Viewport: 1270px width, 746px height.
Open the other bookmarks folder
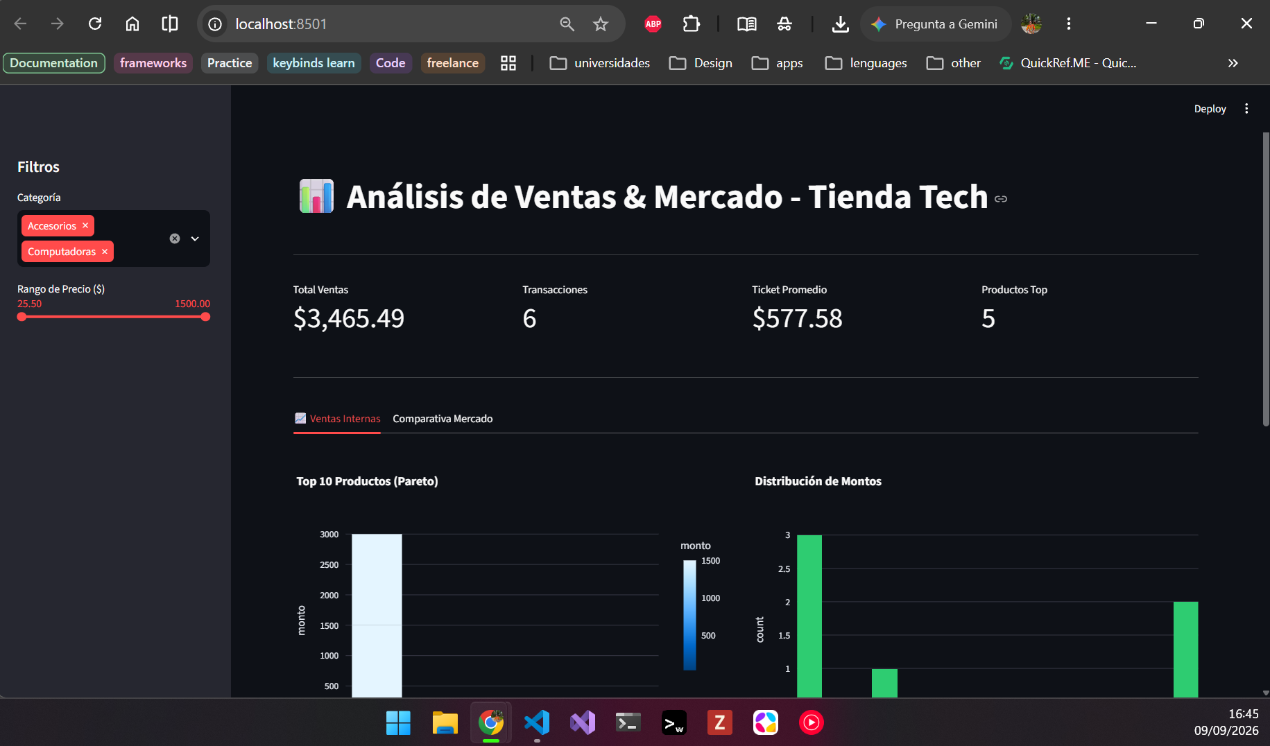pos(954,63)
